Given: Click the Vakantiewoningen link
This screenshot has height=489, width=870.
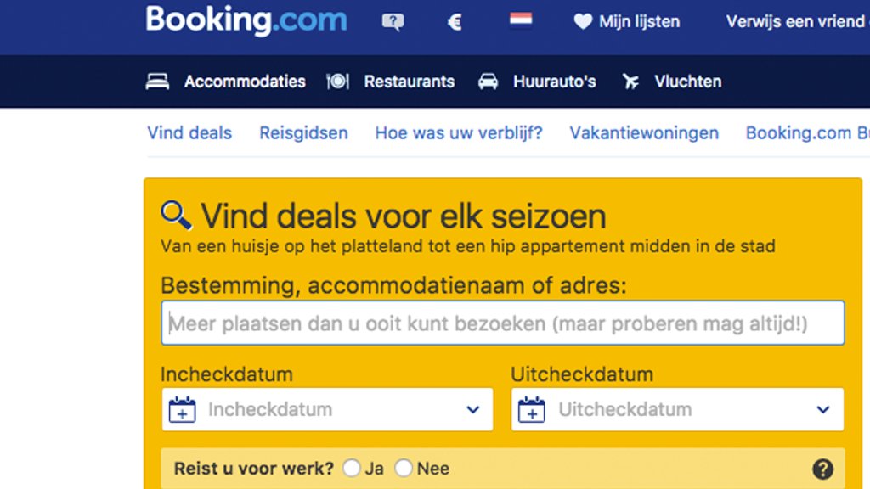Looking at the screenshot, I should click(644, 133).
